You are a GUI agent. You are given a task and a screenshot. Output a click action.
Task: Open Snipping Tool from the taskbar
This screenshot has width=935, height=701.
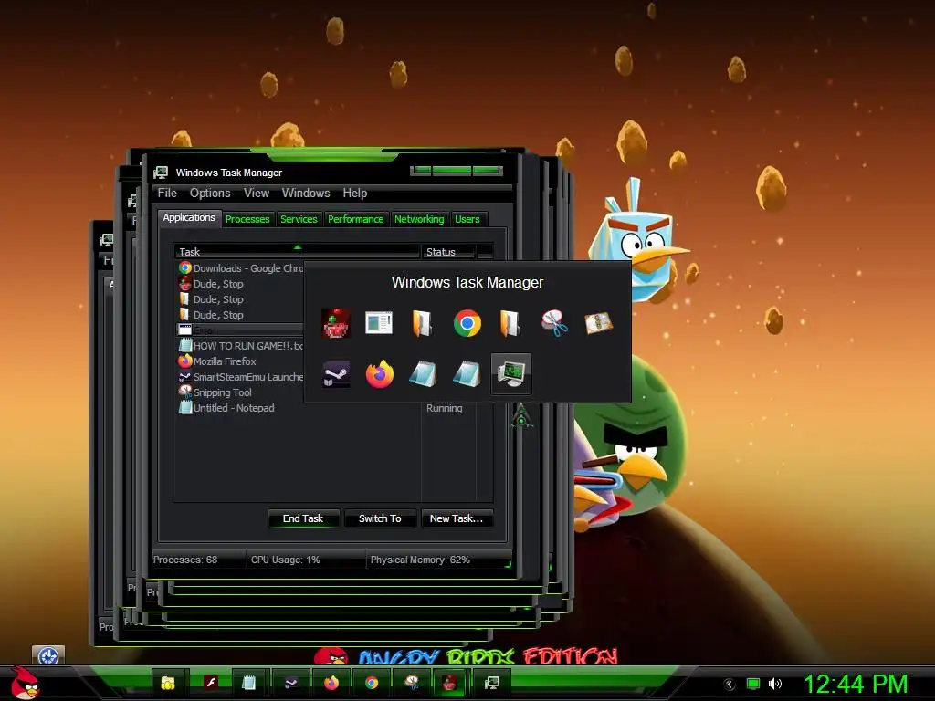tap(412, 683)
